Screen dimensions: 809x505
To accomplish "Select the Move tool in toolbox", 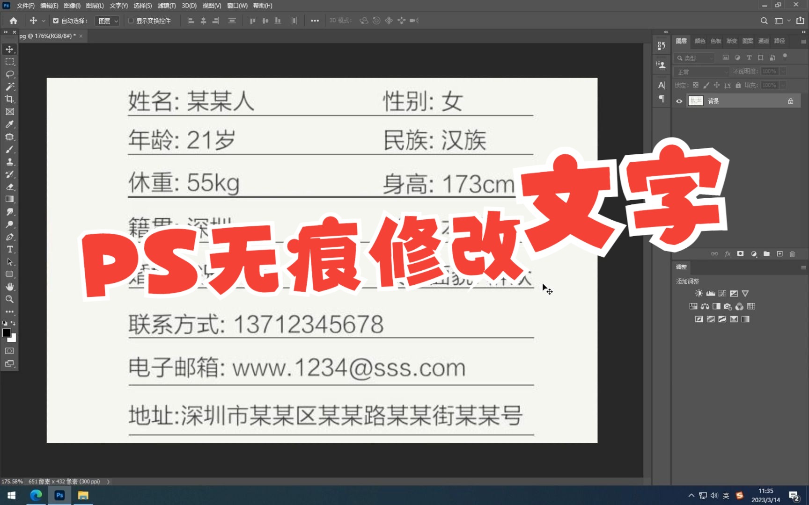I will pyautogui.click(x=9, y=49).
